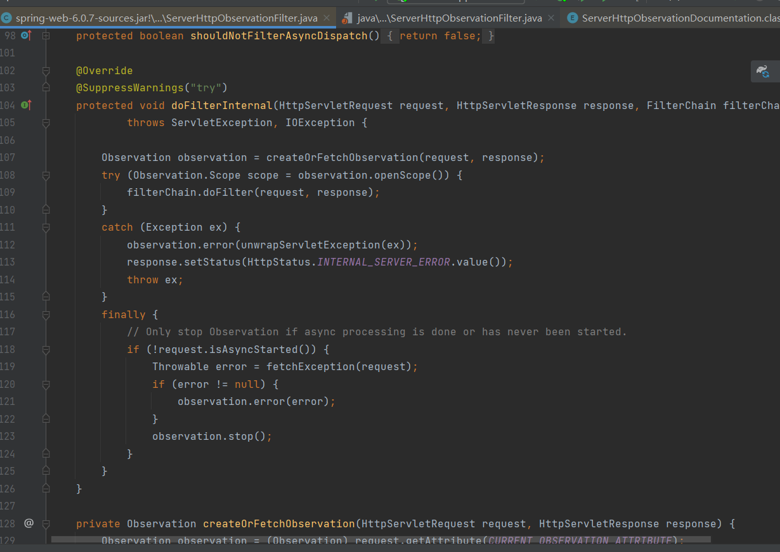Click INTERNAL_SERVER_ERROR constant on line 113
Viewport: 780px width, 552px height.
pos(384,262)
